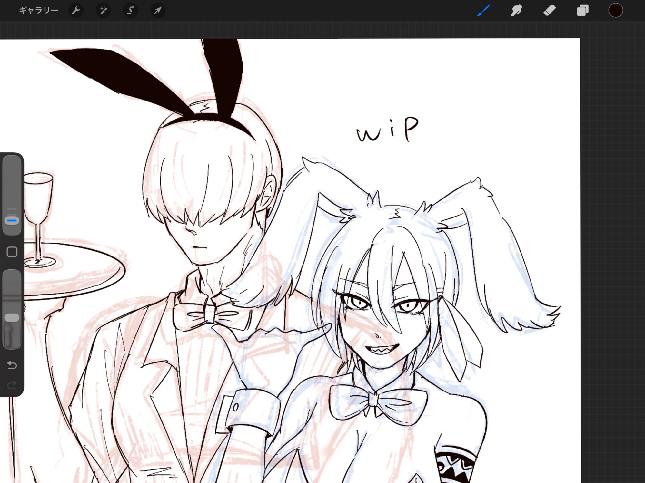Select the blue Paint brush tool
Viewport: 645px width, 483px height.
[483, 10]
